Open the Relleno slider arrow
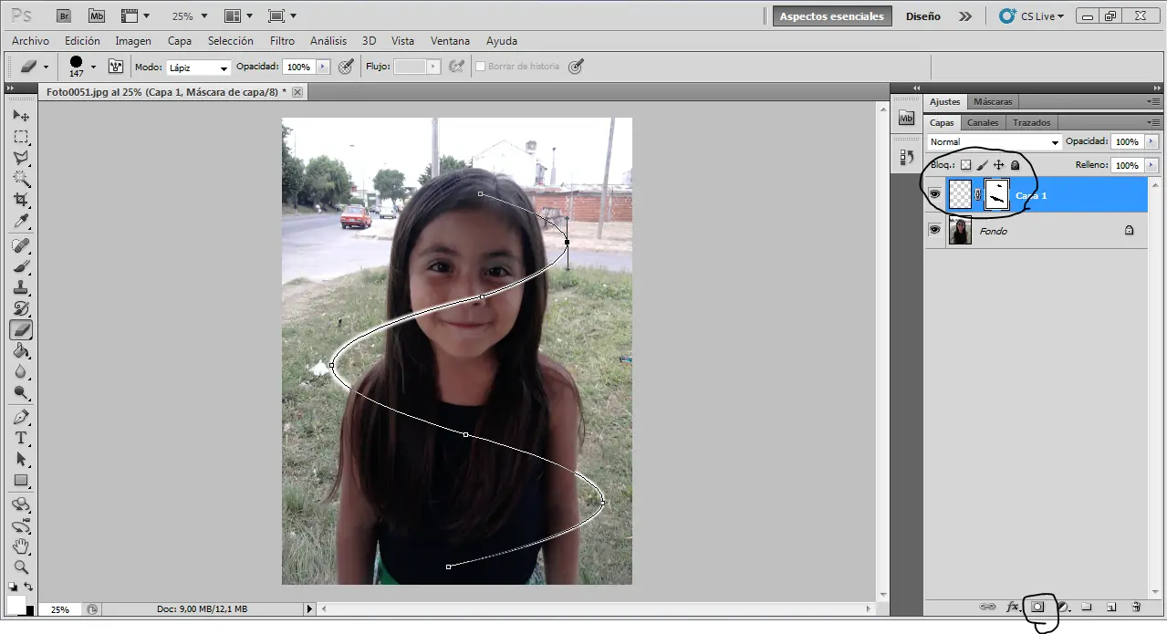The width and height of the screenshot is (1167, 634). click(x=1151, y=165)
